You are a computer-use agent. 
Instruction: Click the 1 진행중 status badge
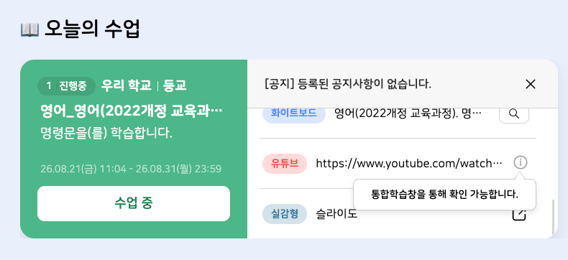(x=66, y=86)
